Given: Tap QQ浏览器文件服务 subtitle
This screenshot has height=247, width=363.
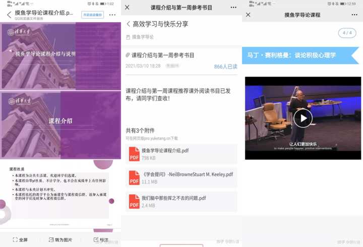Looking at the screenshot, I should point(29,19).
